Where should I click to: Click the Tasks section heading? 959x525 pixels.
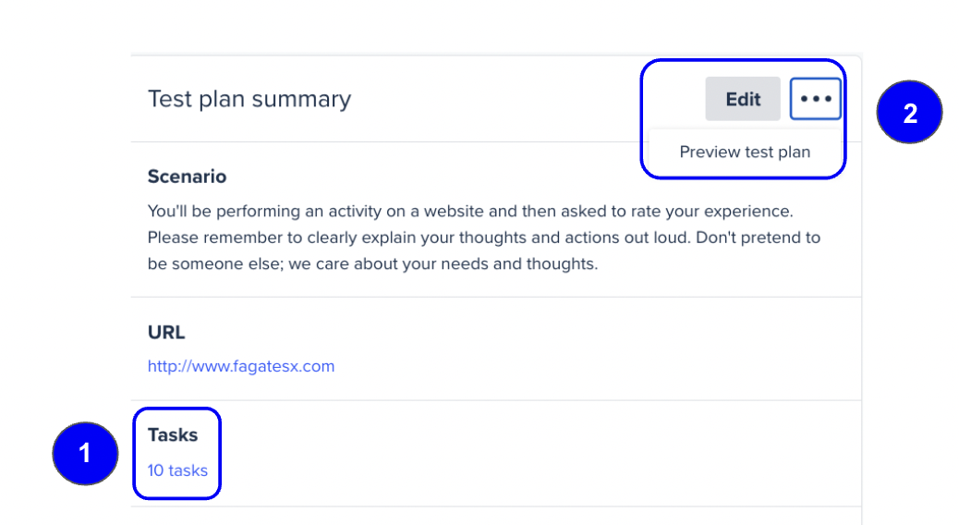coord(173,435)
